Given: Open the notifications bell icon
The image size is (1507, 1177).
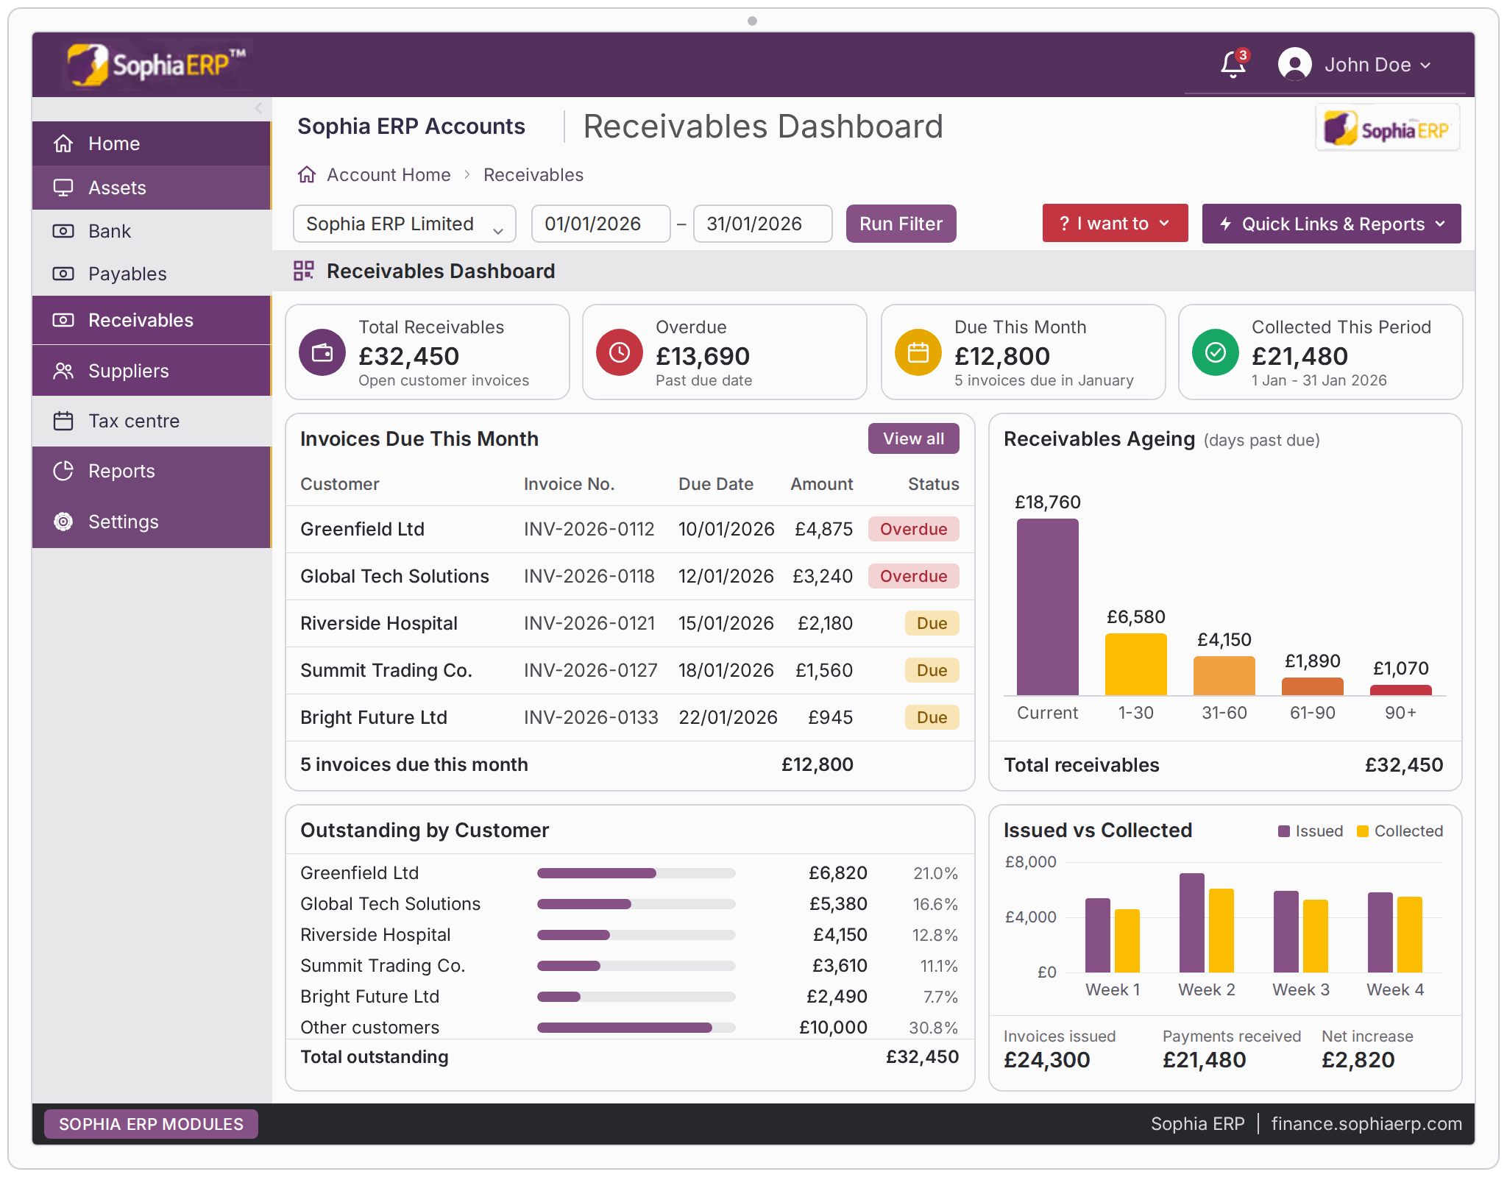Looking at the screenshot, I should point(1233,65).
